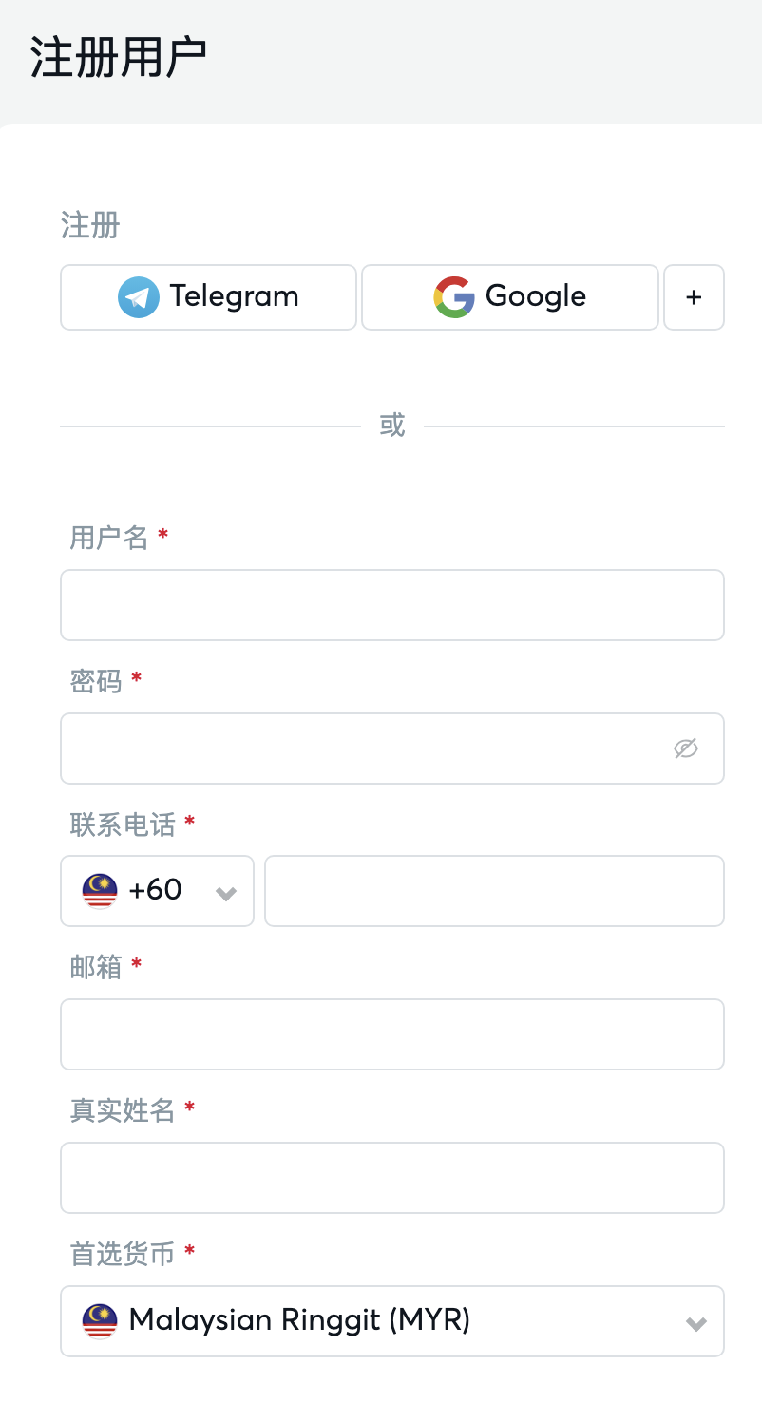Screen dimensions: 762x1402
Task: Click the +60 country code text
Action: coord(155,890)
